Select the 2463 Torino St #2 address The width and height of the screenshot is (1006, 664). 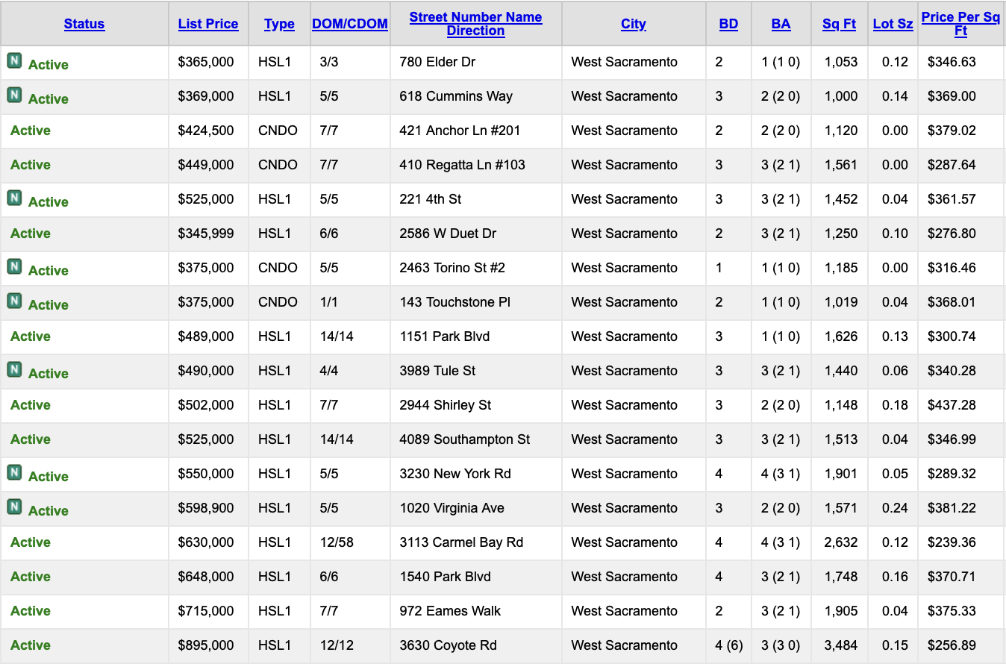click(x=452, y=268)
